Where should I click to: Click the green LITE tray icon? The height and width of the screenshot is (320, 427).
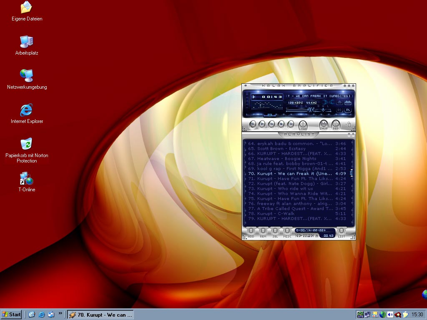pos(360,315)
